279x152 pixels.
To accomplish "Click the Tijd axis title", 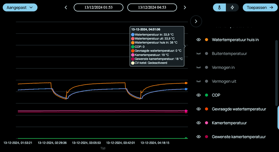I will click(103, 148).
